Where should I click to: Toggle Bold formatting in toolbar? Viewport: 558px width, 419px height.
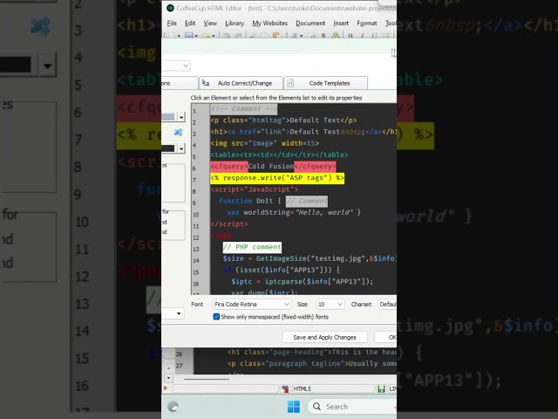pos(350,35)
